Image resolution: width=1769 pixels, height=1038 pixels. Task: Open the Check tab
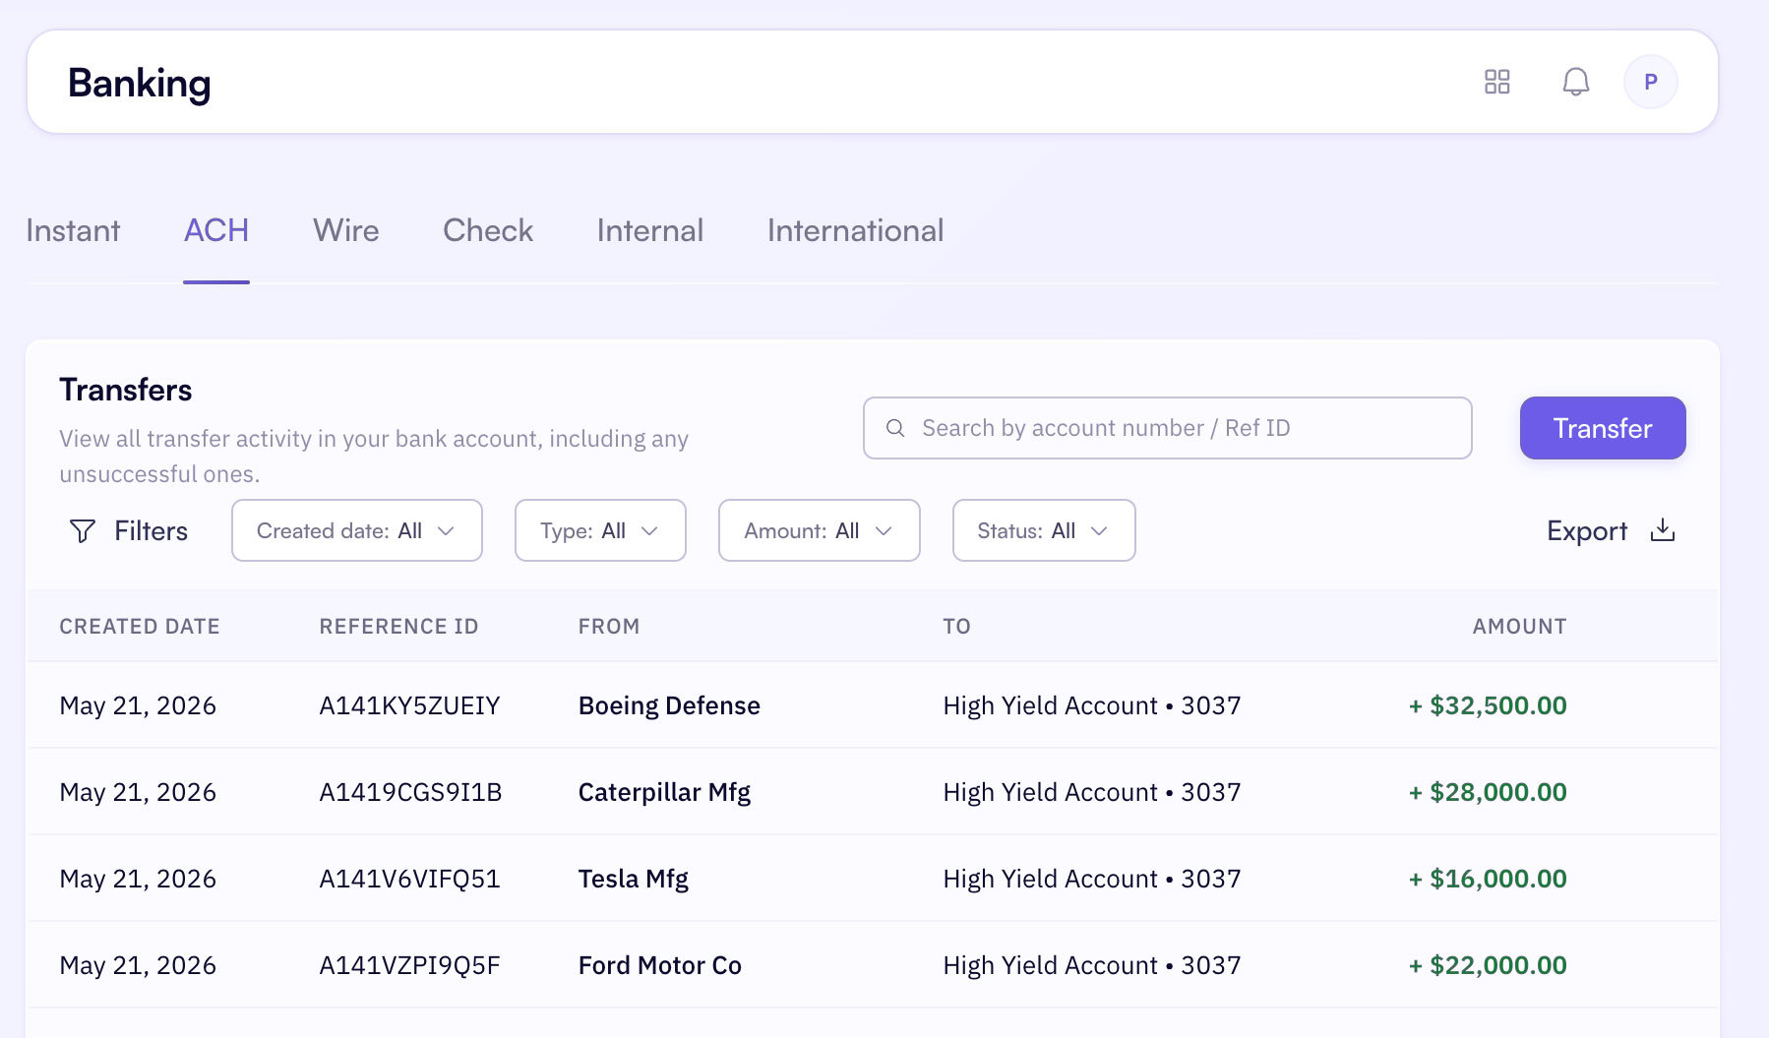point(488,230)
